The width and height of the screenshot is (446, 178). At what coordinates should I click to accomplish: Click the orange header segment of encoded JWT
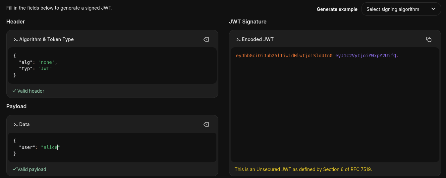[x=284, y=56]
